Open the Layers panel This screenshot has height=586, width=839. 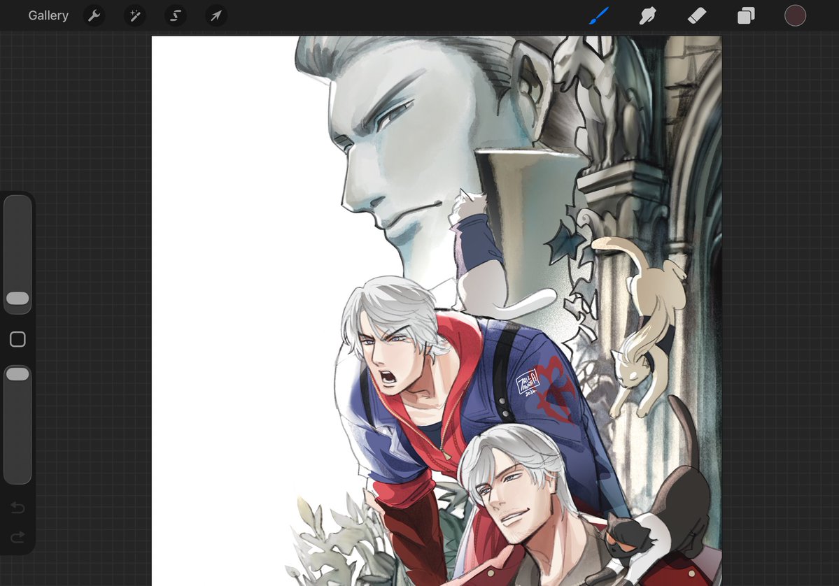746,15
